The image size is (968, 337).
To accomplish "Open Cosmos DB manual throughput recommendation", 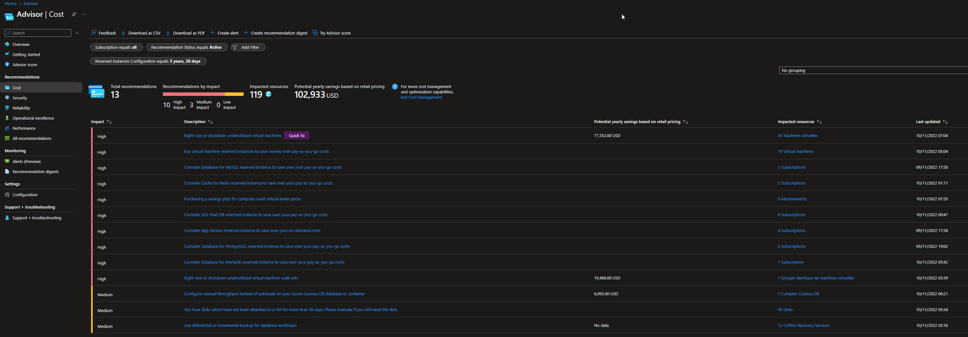I will pyautogui.click(x=274, y=294).
